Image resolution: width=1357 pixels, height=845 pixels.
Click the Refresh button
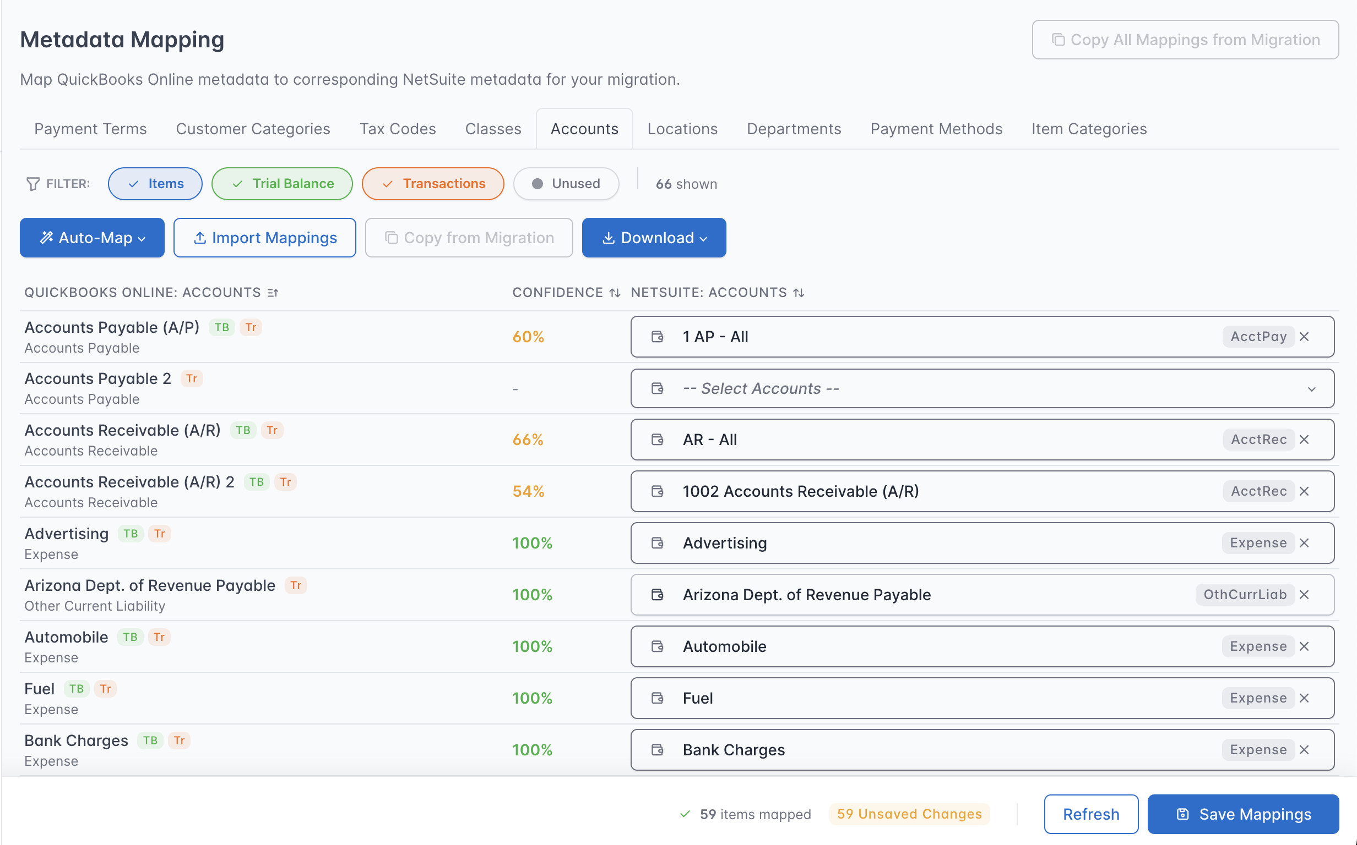(1091, 814)
